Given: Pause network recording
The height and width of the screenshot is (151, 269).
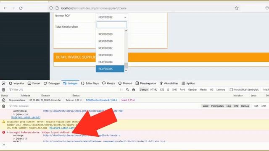Looking at the screenshot, I should [121, 89].
